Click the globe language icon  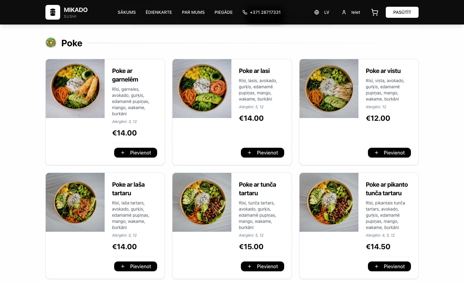tap(316, 12)
